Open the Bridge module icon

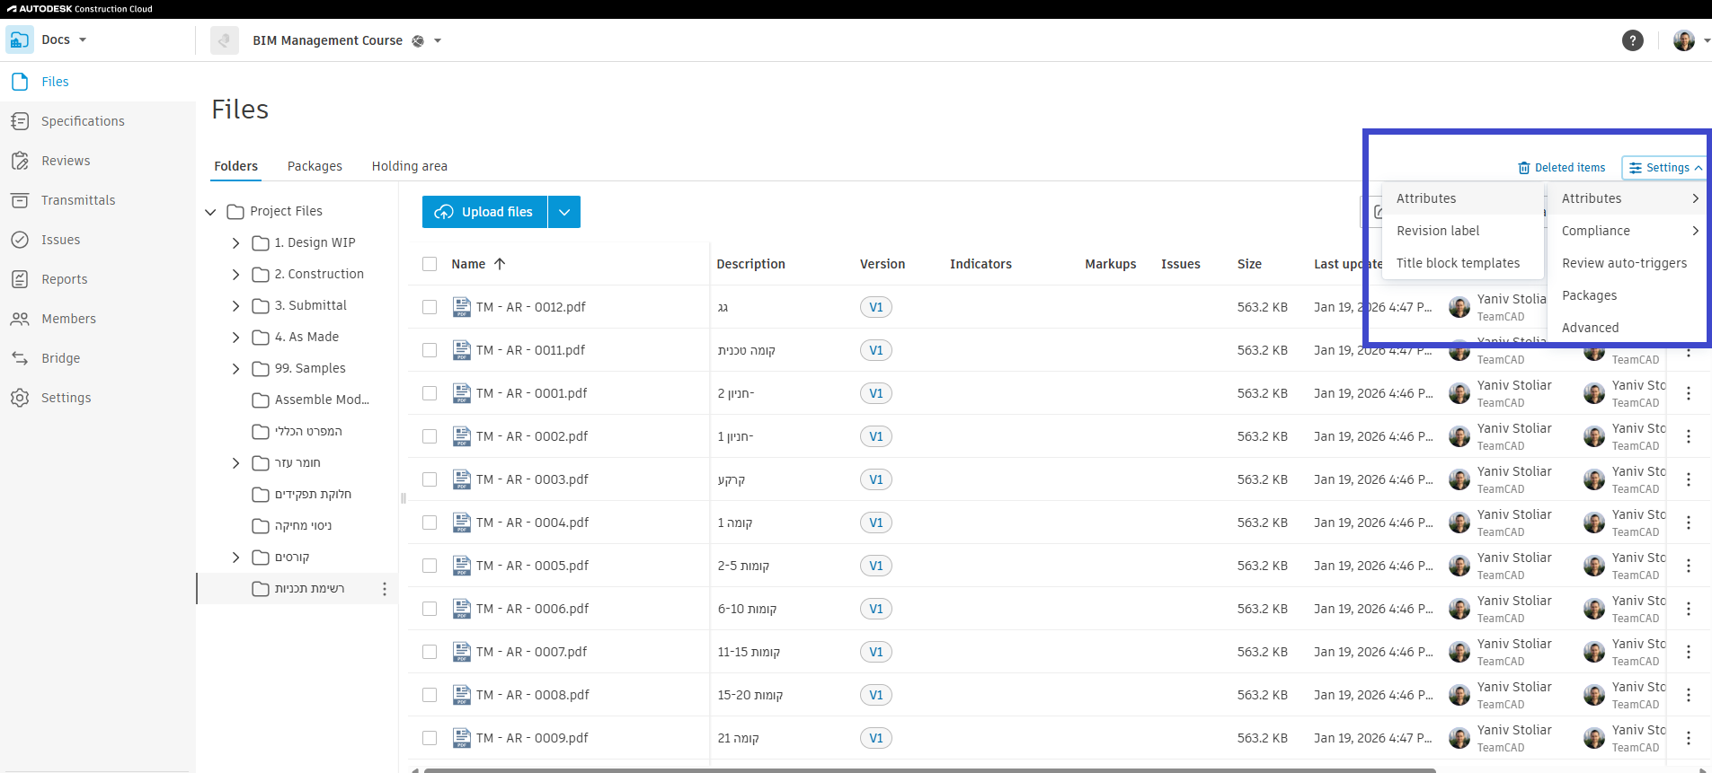tap(20, 358)
